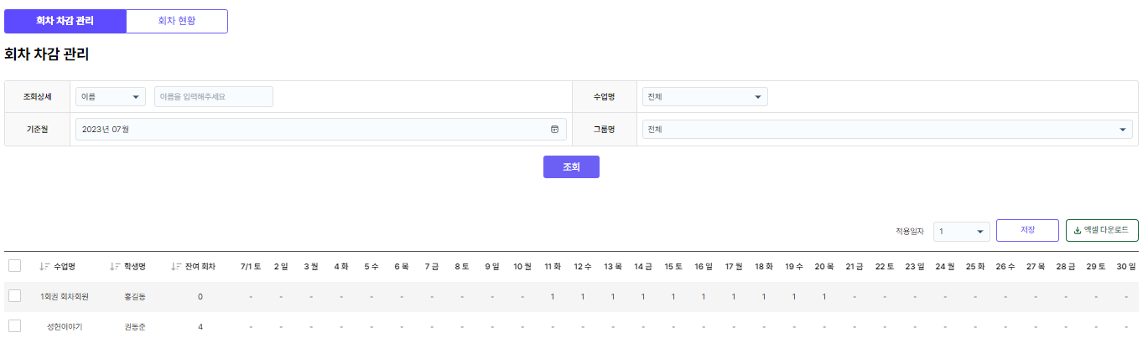The width and height of the screenshot is (1148, 353).
Task: Switch to the 회차 현황 tab
Action: coord(177,21)
